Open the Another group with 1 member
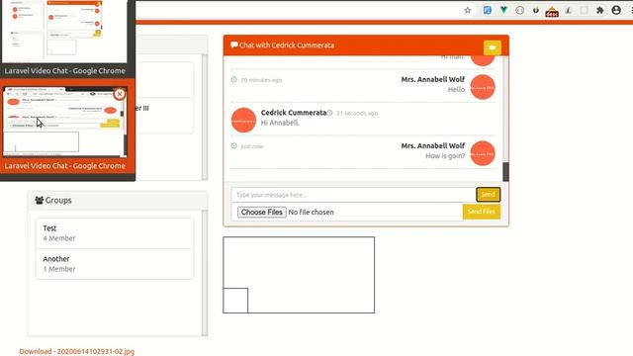Image resolution: width=633 pixels, height=356 pixels. pos(115,264)
